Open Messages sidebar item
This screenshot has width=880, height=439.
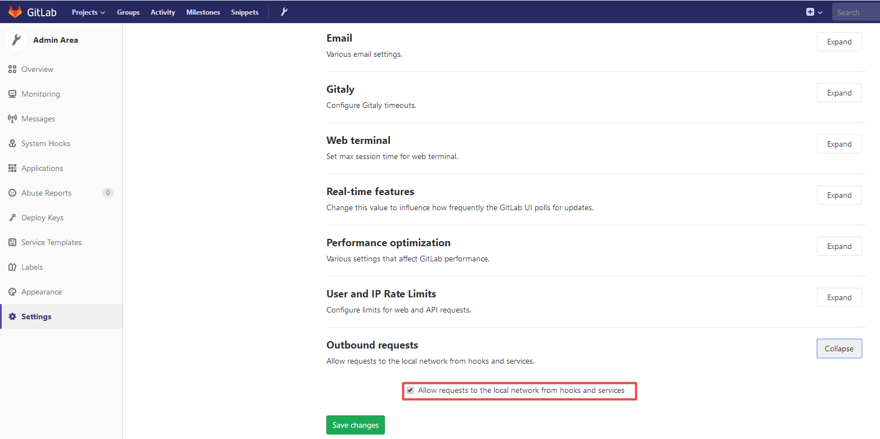click(x=61, y=119)
